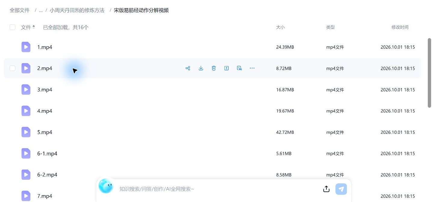Open the file named 2.mp4

click(x=45, y=68)
